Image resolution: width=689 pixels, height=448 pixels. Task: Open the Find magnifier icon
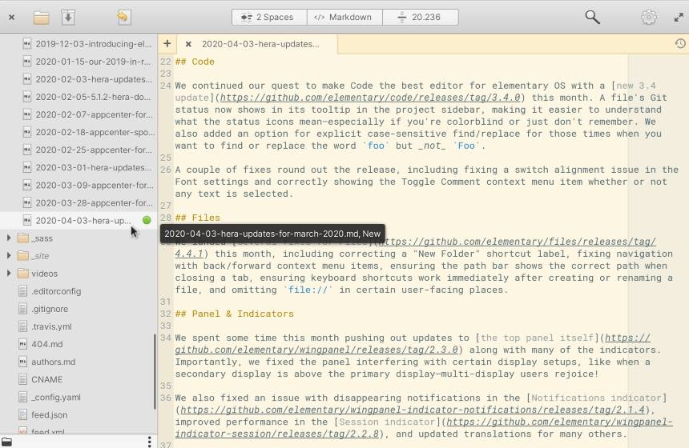[592, 17]
